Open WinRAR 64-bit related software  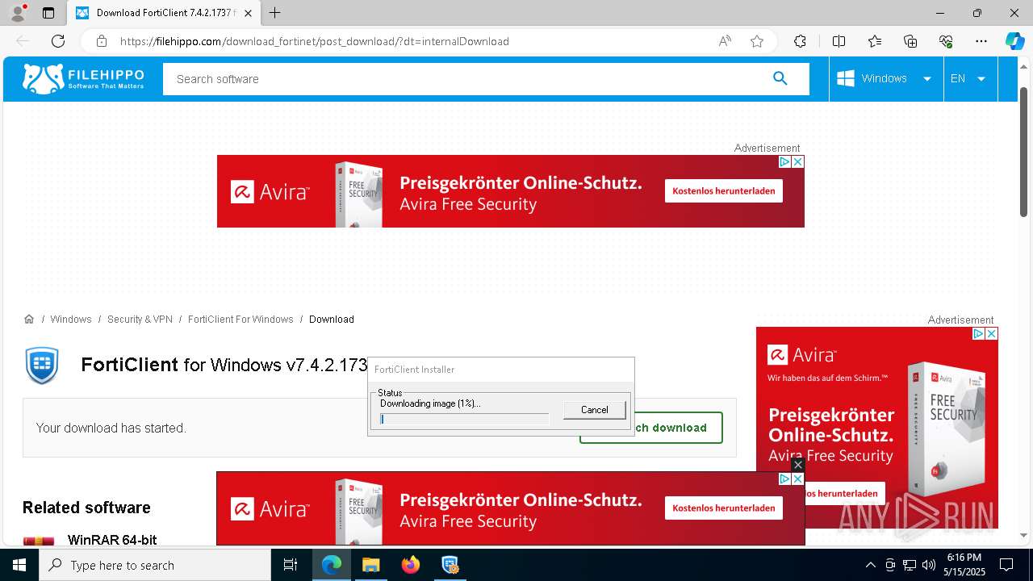tap(112, 540)
